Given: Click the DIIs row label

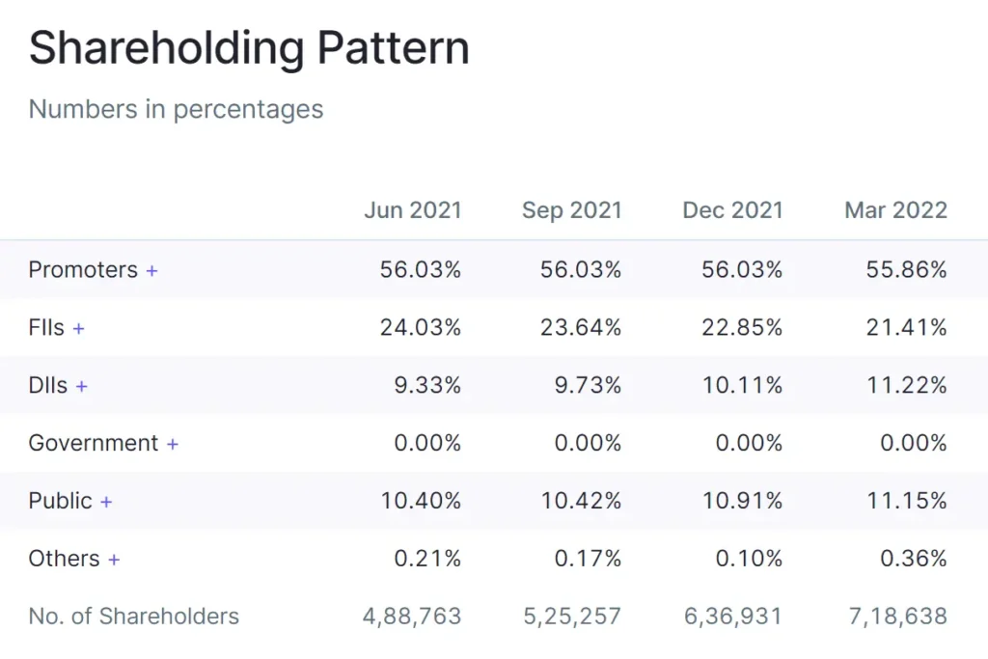Looking at the screenshot, I should [x=48, y=386].
